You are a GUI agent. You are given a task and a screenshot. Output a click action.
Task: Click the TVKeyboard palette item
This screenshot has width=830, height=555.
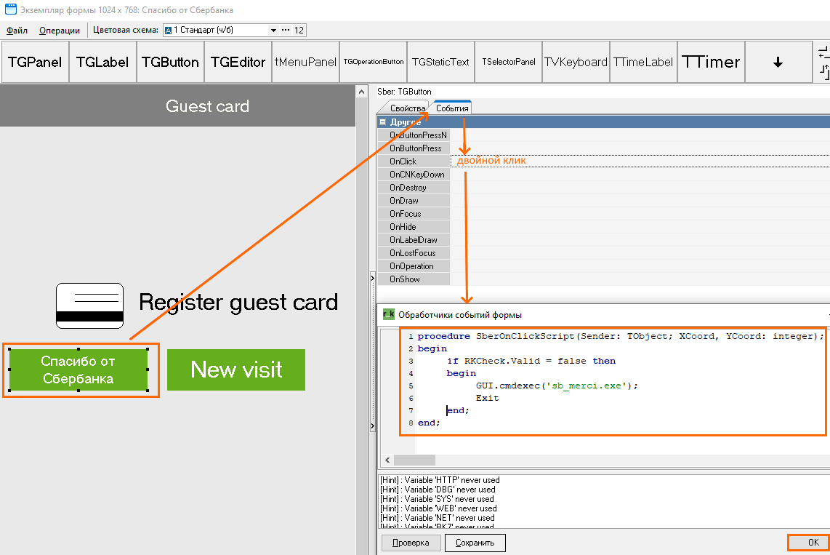pos(576,63)
